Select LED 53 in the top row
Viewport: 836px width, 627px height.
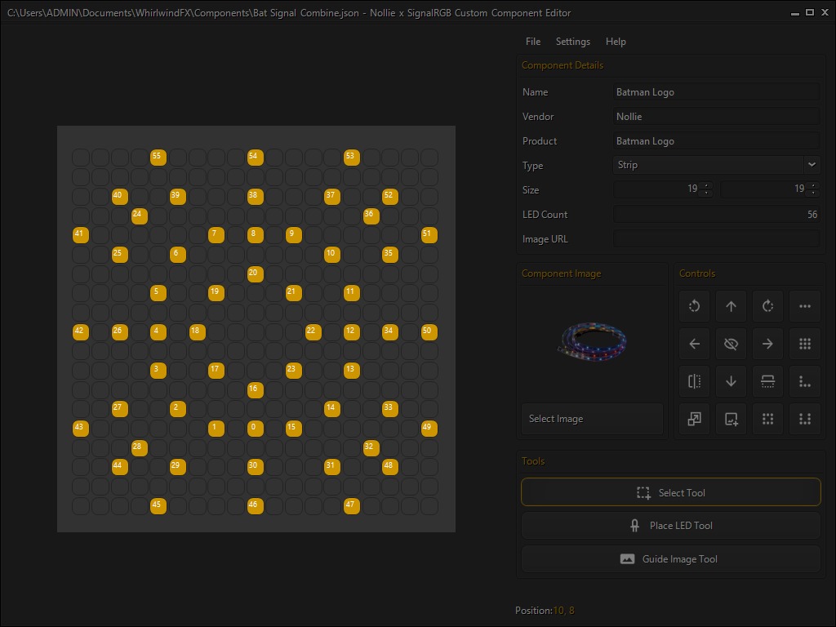(x=351, y=158)
